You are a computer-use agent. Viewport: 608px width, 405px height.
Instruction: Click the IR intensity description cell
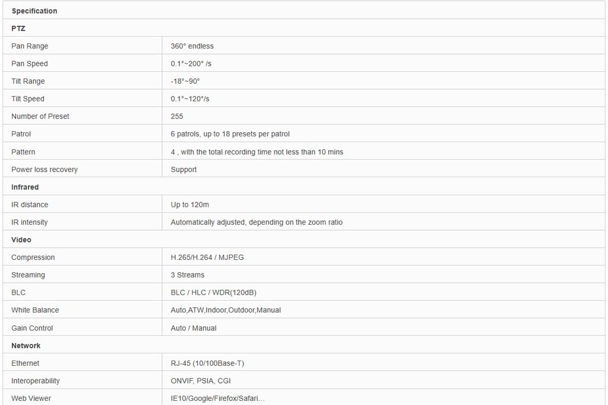point(256,222)
